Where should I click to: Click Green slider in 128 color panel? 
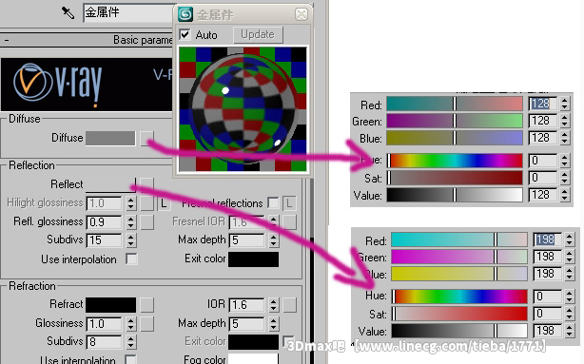click(x=455, y=121)
